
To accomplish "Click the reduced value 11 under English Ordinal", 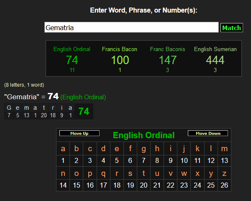I will 72,70.
